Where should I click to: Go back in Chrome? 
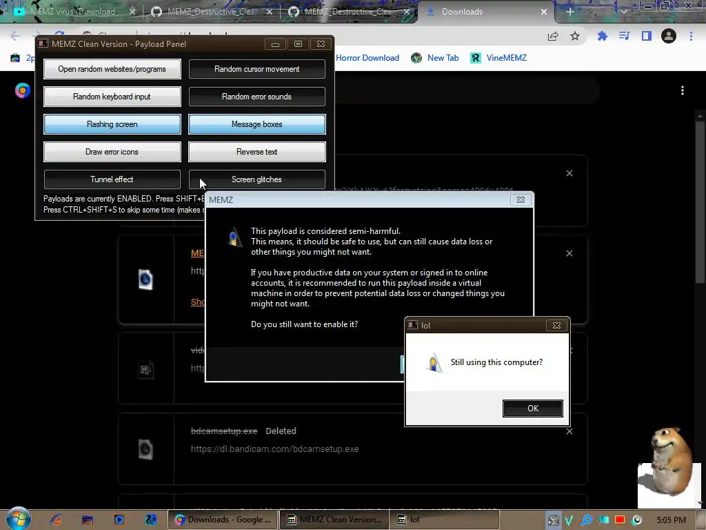[x=15, y=36]
